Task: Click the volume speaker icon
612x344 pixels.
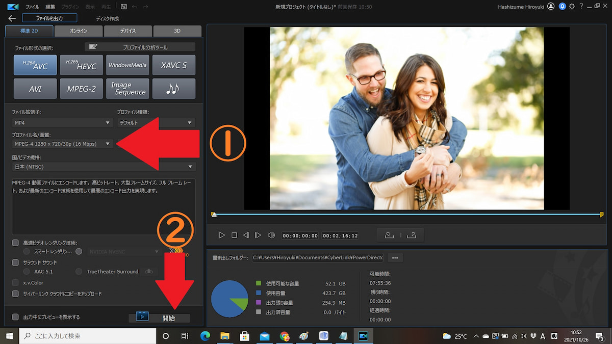Action: pyautogui.click(x=271, y=235)
